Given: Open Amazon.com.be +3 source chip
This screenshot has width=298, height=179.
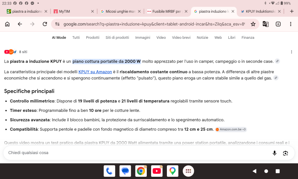Looking at the screenshot, I should (231, 129).
